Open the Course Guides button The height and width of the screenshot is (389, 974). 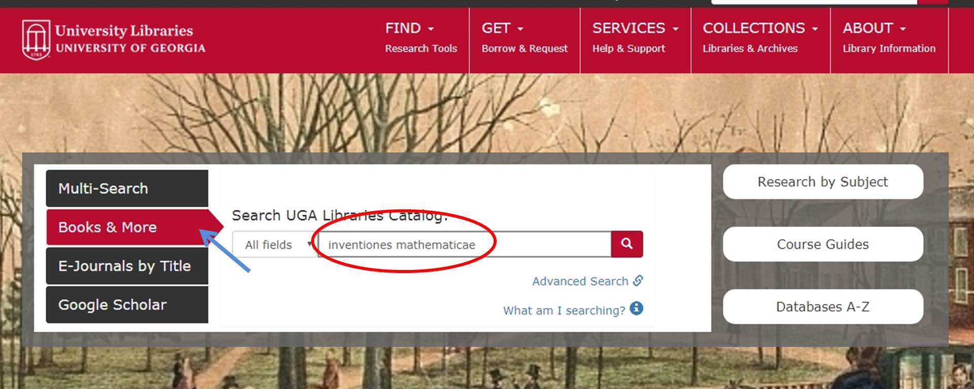coord(823,244)
